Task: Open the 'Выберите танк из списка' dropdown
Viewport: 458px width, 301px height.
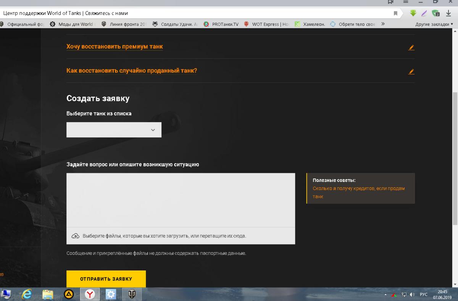Action: 114,130
